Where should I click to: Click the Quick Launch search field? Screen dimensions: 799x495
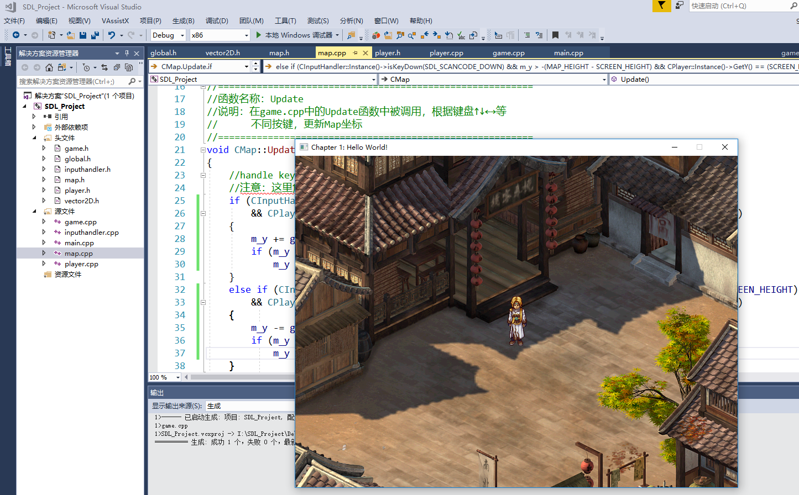(x=743, y=6)
